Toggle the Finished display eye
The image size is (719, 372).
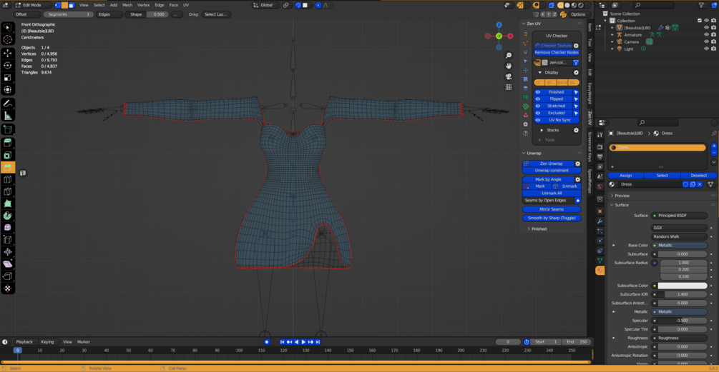click(x=538, y=92)
